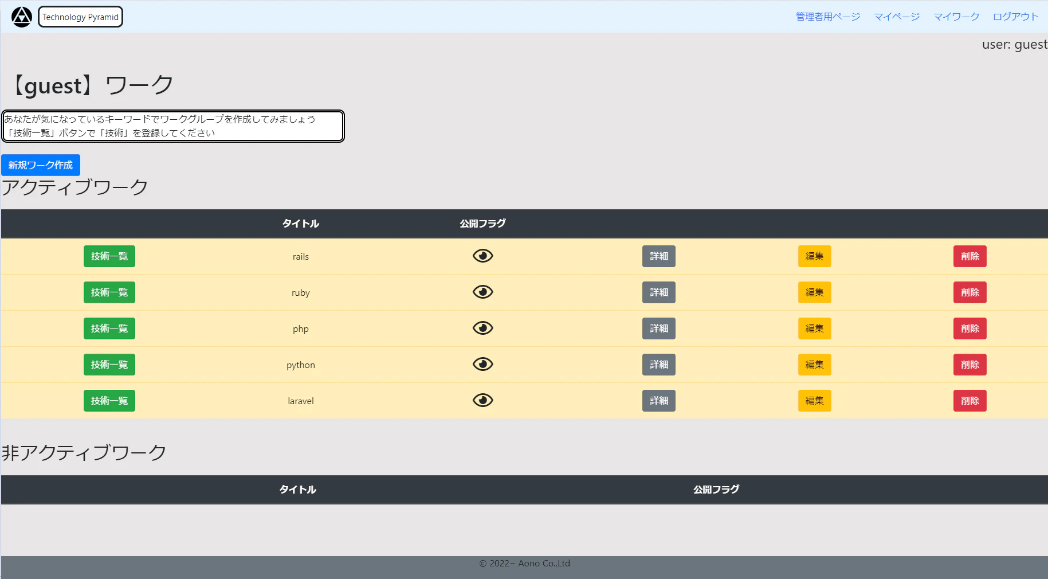The width and height of the screenshot is (1048, 579).
Task: Click the © 2022~ Aono Co.,Ltd footer text
Action: click(525, 564)
